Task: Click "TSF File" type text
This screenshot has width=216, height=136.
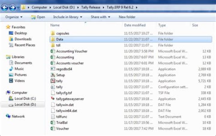Action: click(164, 93)
